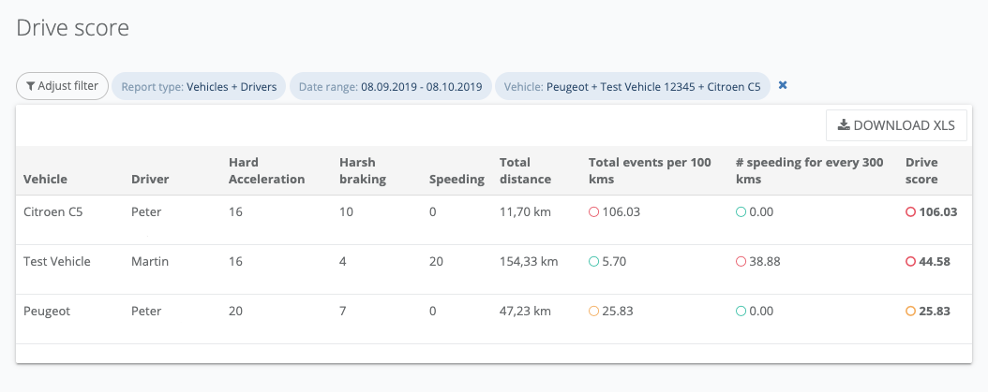Click driver Martin in the table

click(150, 261)
